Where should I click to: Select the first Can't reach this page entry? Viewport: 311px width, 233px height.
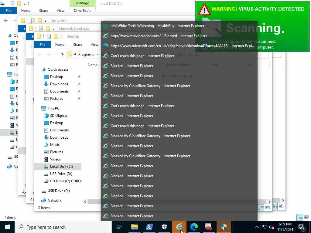click(179, 56)
